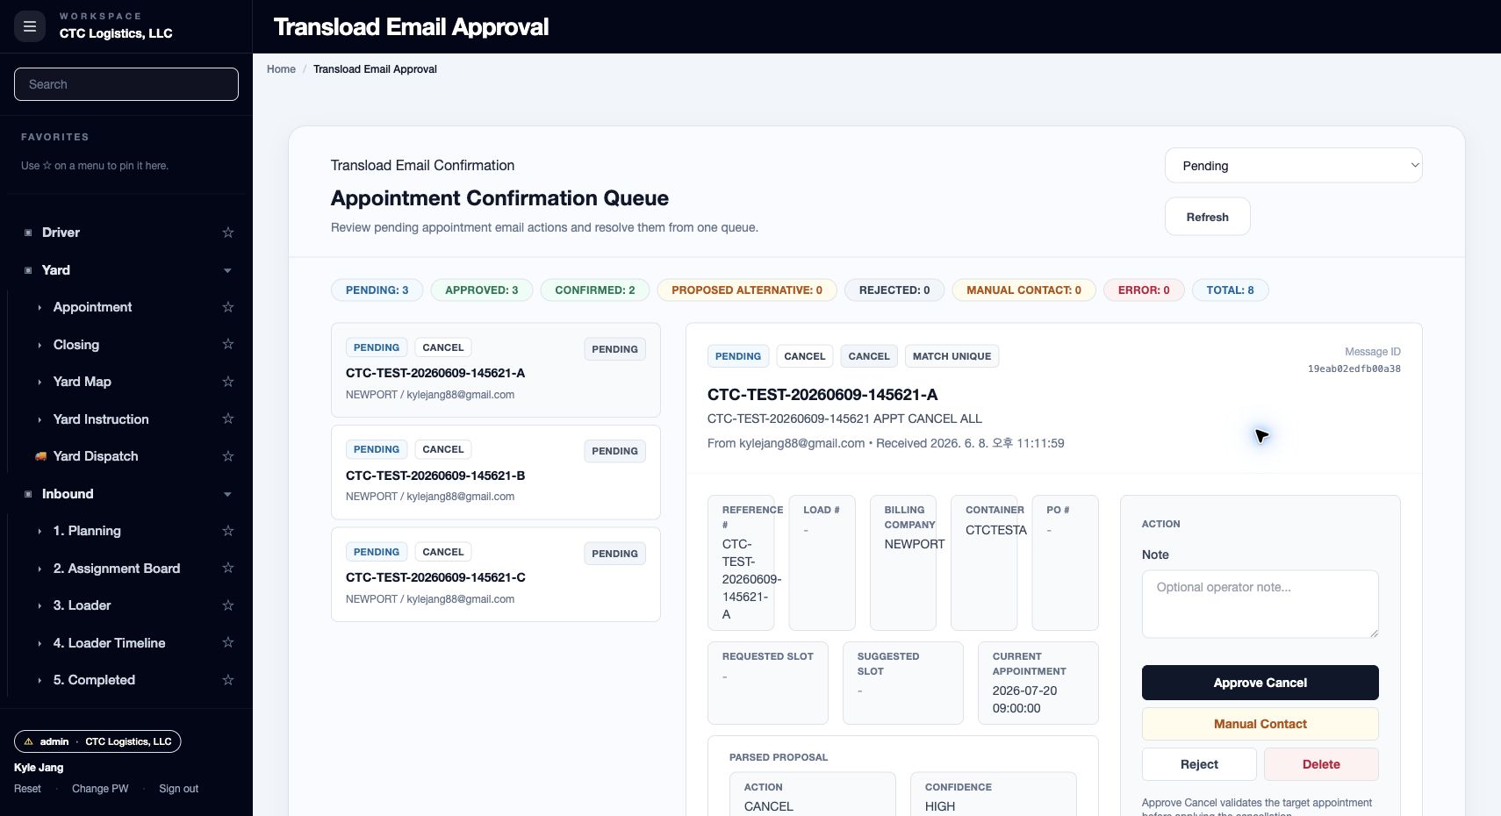Star the 3. Loader menu item

tap(228, 605)
